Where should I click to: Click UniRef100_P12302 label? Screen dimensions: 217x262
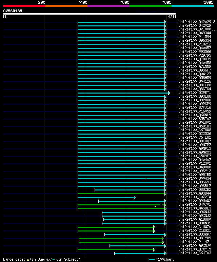(195, 164)
